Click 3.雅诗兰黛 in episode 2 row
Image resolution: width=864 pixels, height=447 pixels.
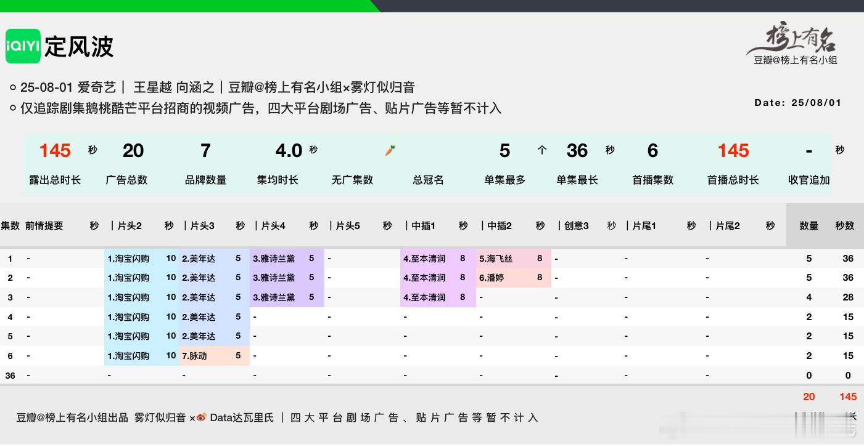(274, 278)
